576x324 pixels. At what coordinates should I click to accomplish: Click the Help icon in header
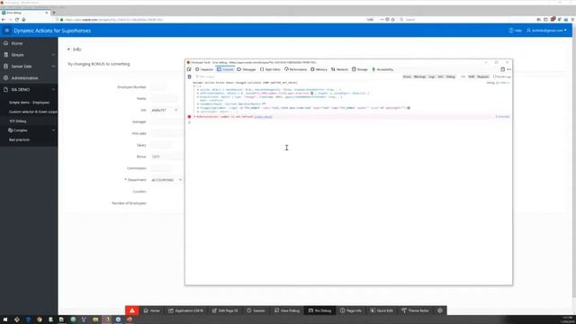(511, 31)
